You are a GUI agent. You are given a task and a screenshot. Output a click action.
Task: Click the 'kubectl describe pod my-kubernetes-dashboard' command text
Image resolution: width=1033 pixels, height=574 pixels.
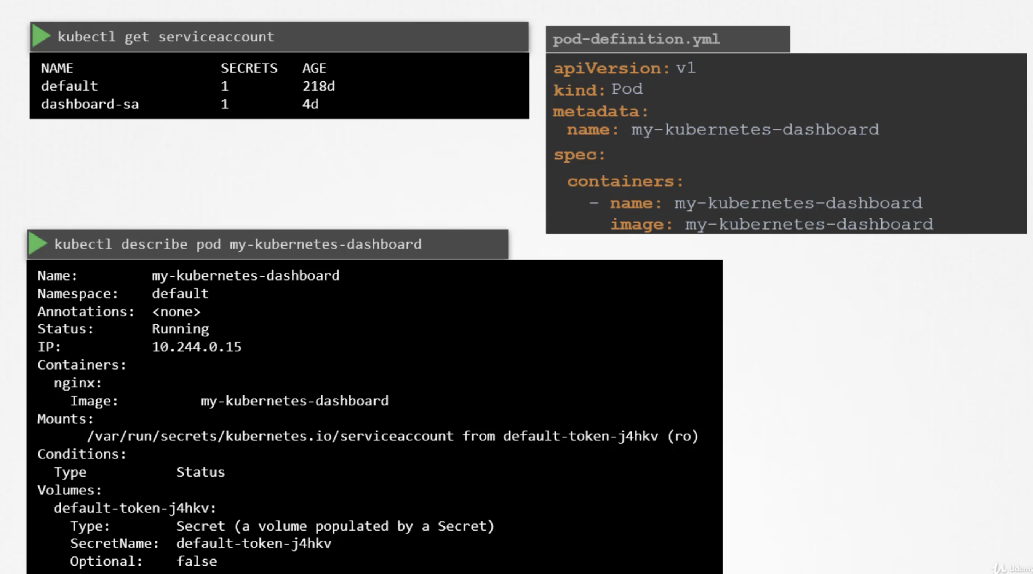[x=238, y=244]
